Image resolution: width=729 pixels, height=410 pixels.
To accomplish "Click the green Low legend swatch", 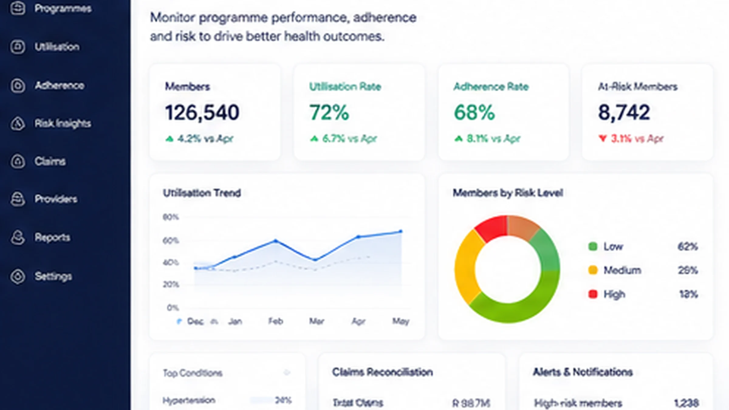I will [x=593, y=246].
